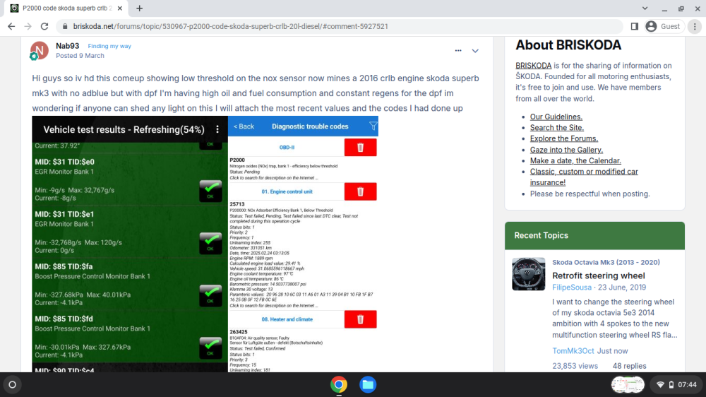Screen dimensions: 706x397
Task: Open Classic, custom or modified car insurance link
Action: click(584, 177)
